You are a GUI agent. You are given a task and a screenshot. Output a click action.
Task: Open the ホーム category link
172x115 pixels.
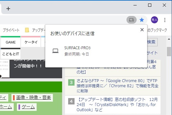6,107
